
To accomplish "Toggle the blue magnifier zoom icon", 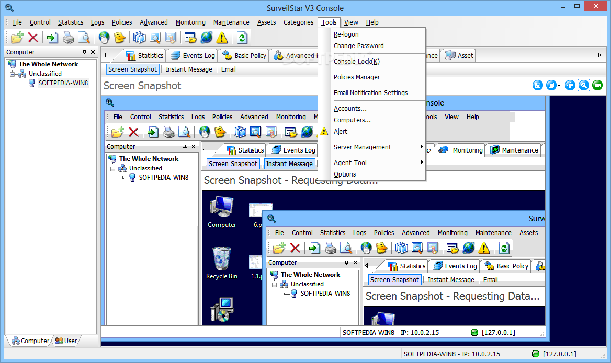I will (x=584, y=85).
